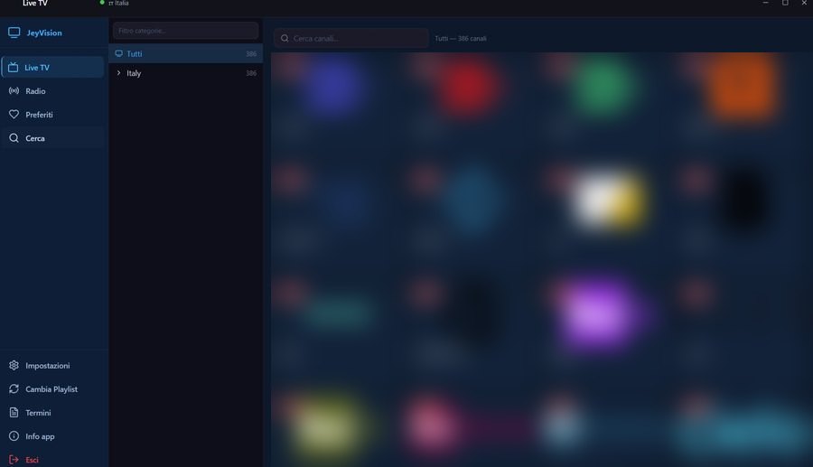
Task: Show Info app details
Action: 53,436
